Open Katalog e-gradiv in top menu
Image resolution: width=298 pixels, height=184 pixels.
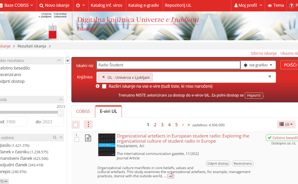click(x=144, y=5)
